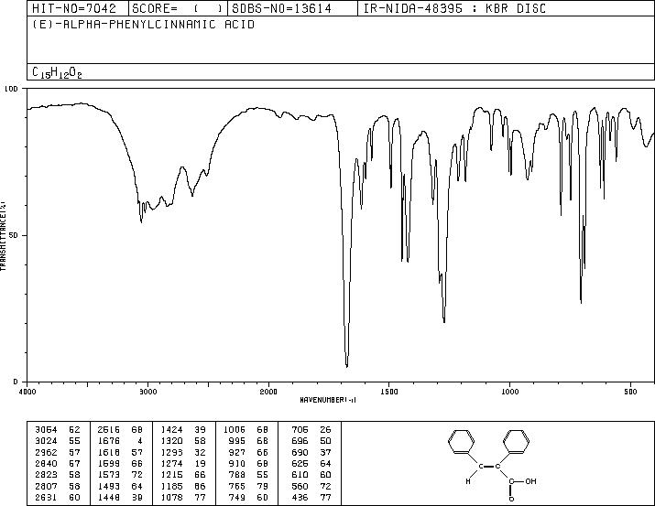The width and height of the screenshot is (655, 506).
Task: Click the (E)-ALPHA-PHENYLCINNAMIC ACID compound name
Action: (143, 24)
